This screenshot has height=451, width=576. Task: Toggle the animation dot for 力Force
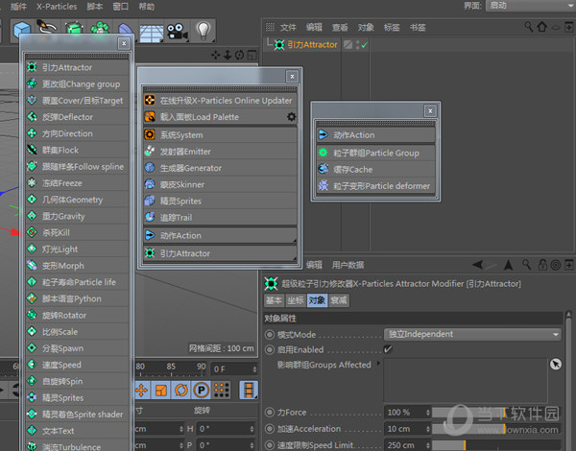pos(270,412)
